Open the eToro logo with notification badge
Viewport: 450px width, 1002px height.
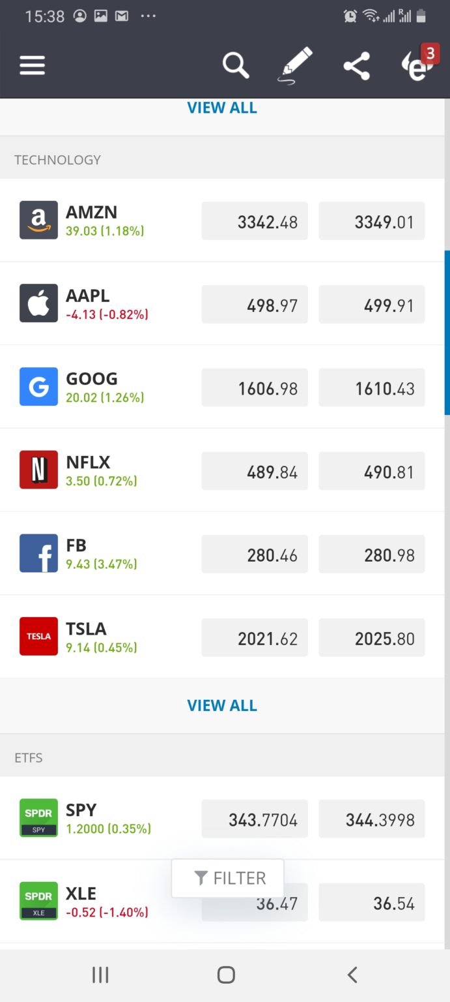click(x=415, y=67)
